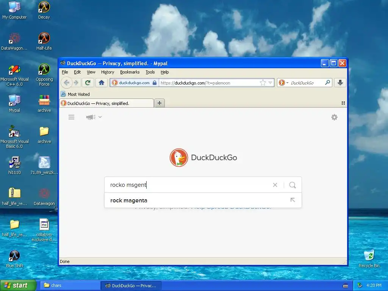Open the DuckDuckGo hamburger menu
388x291 pixels.
pyautogui.click(x=71, y=117)
